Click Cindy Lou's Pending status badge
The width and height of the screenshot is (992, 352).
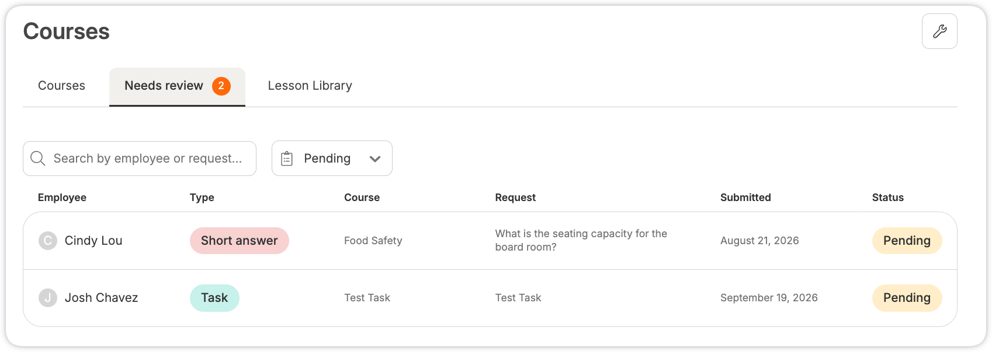click(x=907, y=241)
